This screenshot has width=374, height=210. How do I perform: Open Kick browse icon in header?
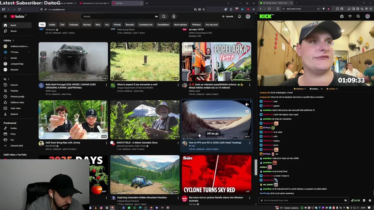(x=342, y=16)
